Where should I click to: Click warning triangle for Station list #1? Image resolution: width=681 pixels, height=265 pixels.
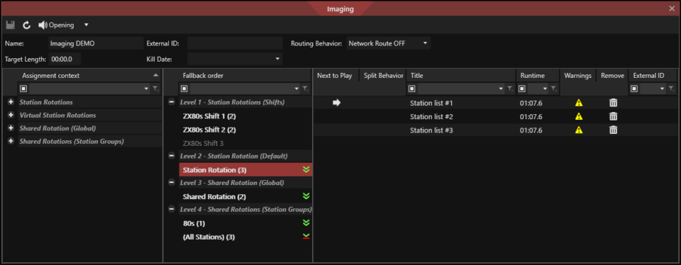pos(579,103)
